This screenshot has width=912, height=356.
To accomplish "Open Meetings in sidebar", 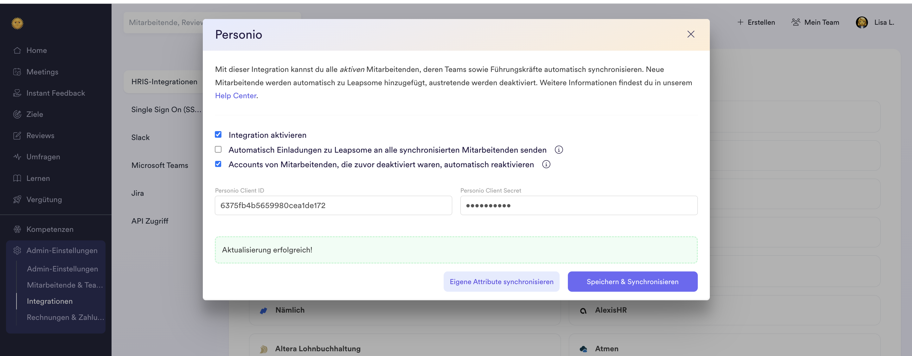I will pyautogui.click(x=42, y=72).
